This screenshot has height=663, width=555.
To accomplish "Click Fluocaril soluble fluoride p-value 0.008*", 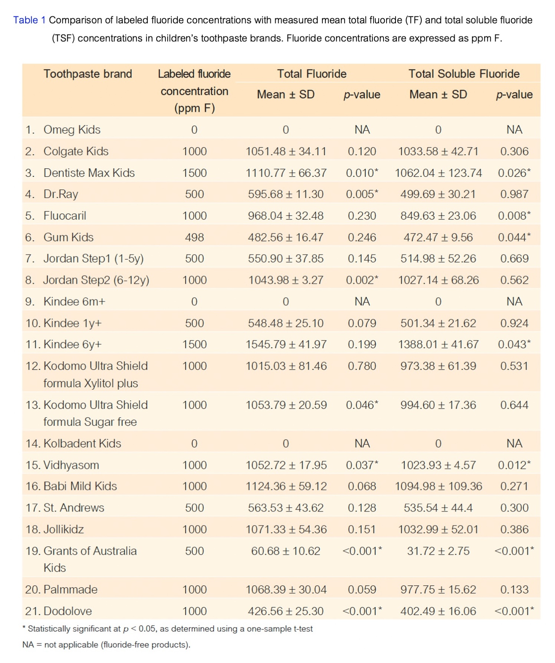I will point(514,216).
